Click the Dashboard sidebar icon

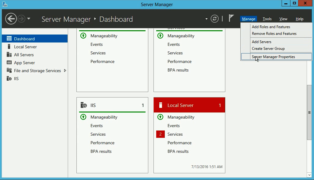pyautogui.click(x=9, y=39)
